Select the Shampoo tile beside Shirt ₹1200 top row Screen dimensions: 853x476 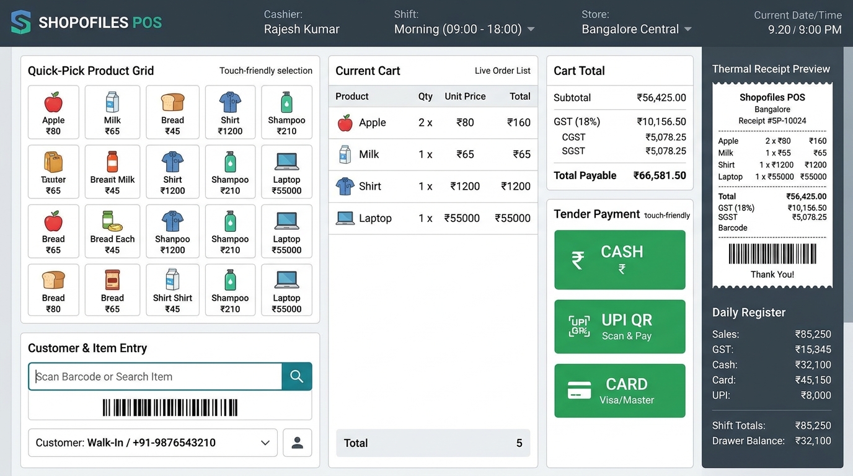tap(286, 112)
